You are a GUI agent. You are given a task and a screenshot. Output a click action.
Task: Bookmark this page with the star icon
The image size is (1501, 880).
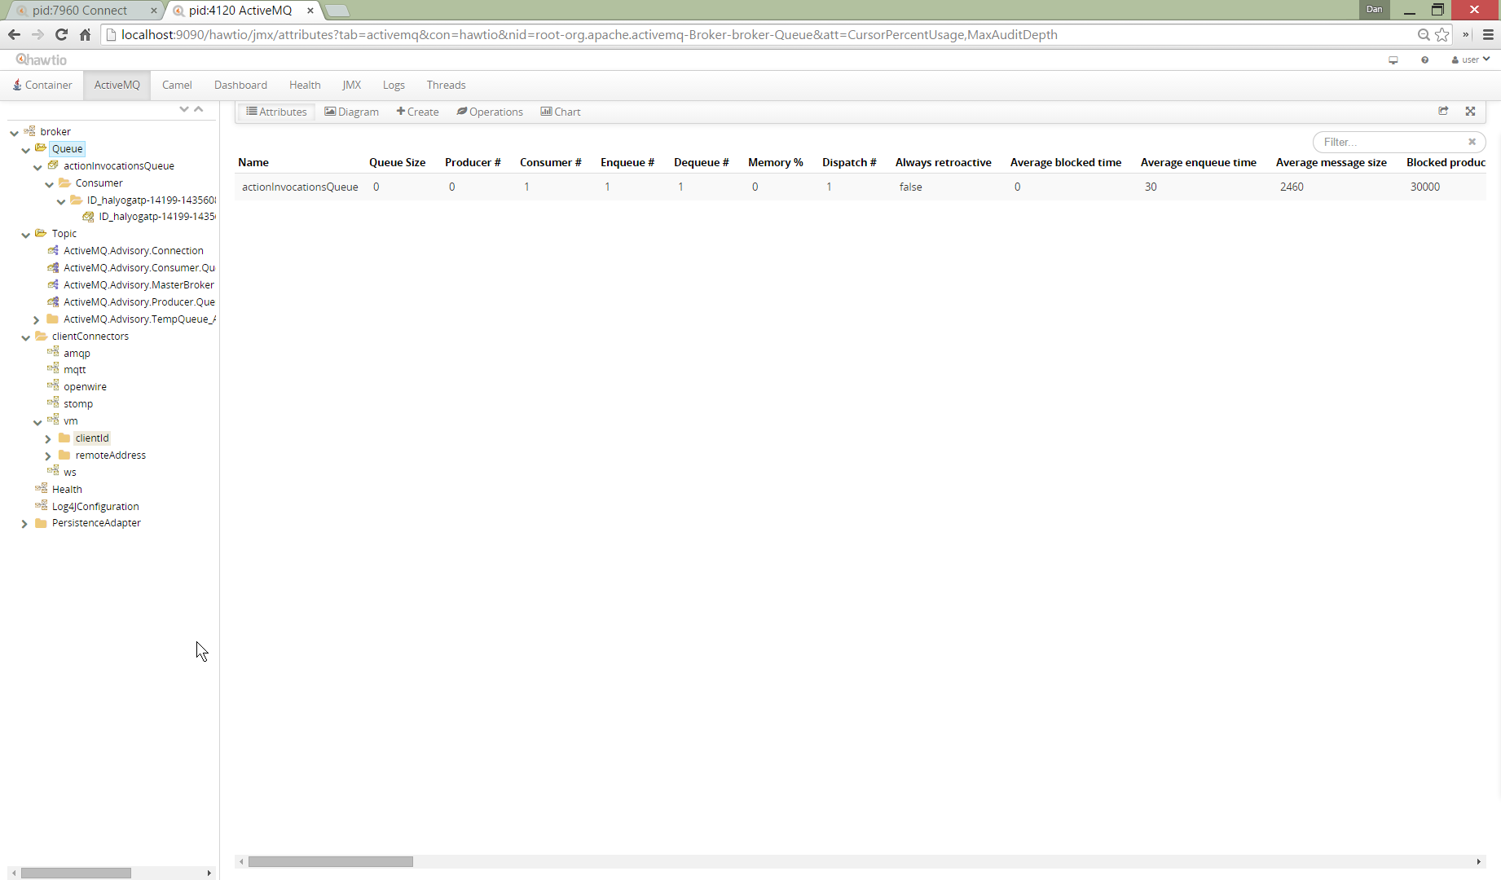(x=1442, y=34)
